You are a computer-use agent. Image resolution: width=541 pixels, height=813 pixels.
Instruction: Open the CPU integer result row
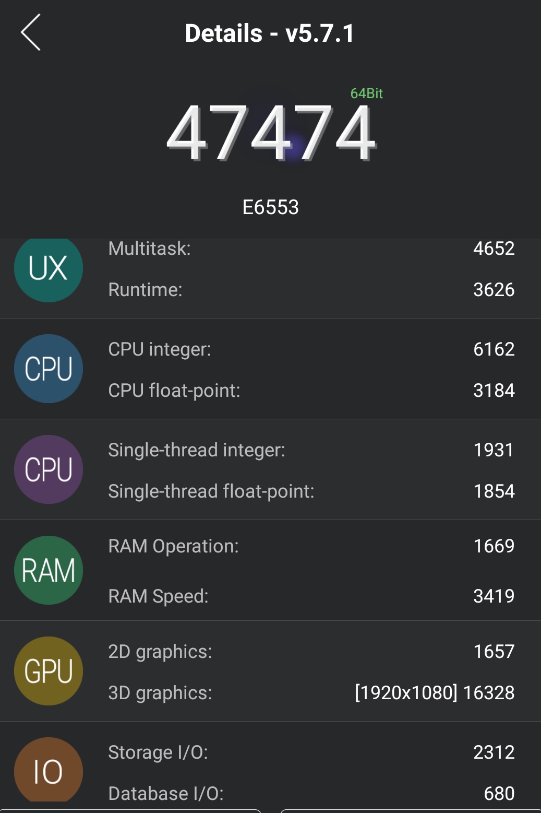(311, 349)
